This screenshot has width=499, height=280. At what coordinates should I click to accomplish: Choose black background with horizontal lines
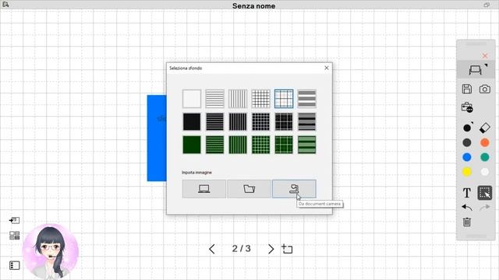pyautogui.click(x=215, y=121)
